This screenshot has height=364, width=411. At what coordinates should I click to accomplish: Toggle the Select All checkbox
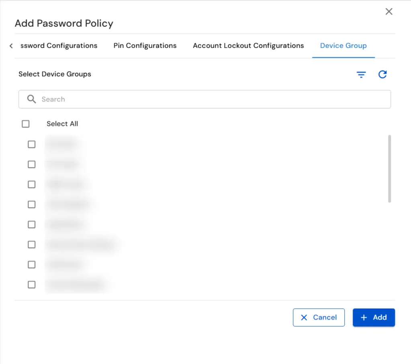pyautogui.click(x=25, y=124)
